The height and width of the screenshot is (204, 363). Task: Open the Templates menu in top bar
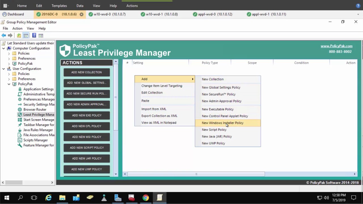click(59, 6)
